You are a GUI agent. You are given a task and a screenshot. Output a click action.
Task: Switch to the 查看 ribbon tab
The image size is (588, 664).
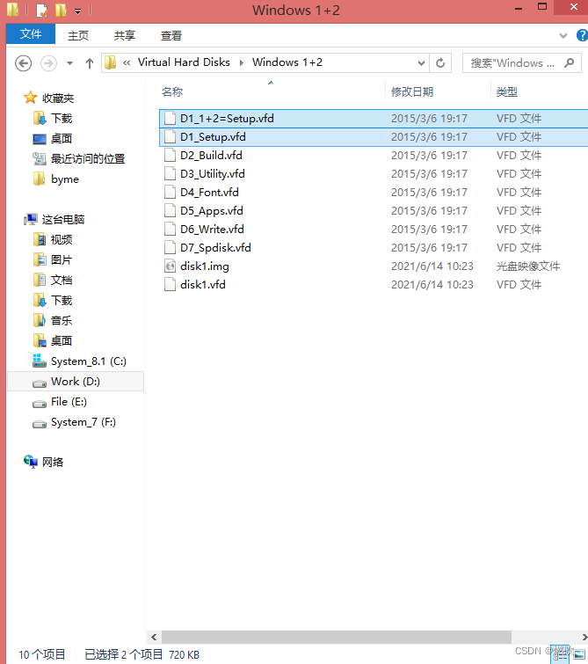tap(171, 35)
